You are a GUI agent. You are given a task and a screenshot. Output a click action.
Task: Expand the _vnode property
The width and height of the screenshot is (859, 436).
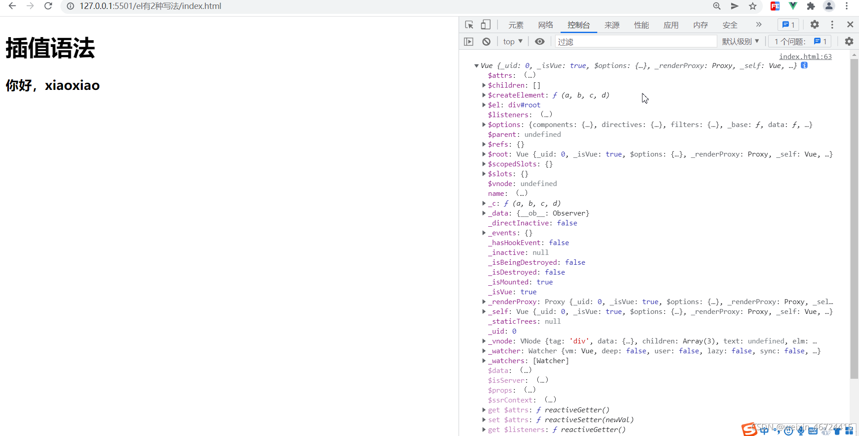click(x=484, y=341)
